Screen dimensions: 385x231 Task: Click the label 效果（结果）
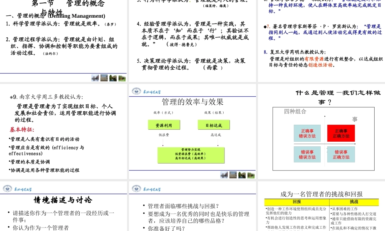pos(214,113)
